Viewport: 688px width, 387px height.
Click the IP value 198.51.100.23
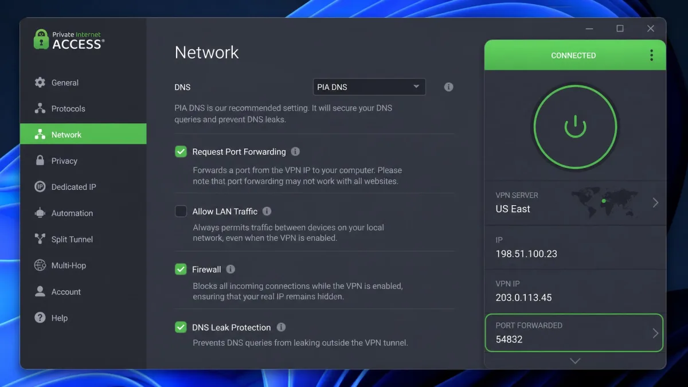(x=526, y=253)
